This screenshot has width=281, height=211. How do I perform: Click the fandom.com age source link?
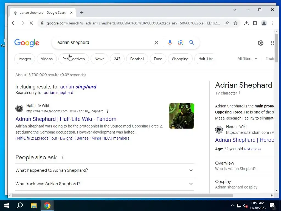point(252,149)
